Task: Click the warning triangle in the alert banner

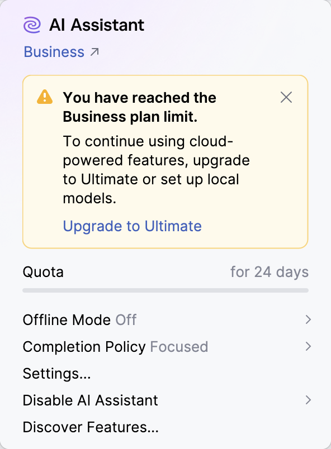Action: click(x=44, y=97)
